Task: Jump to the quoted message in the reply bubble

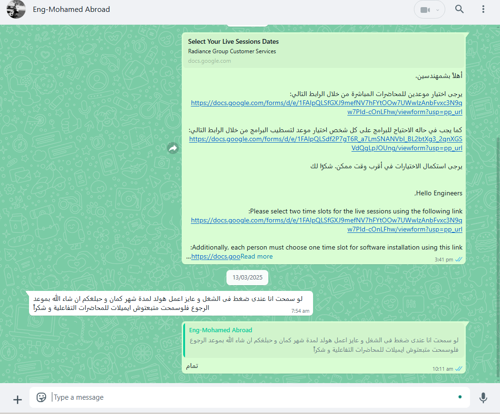Action: click(x=324, y=340)
